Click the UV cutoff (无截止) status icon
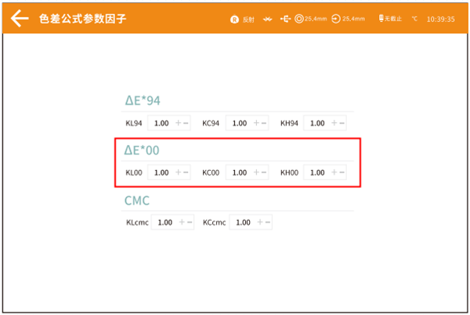 (381, 19)
